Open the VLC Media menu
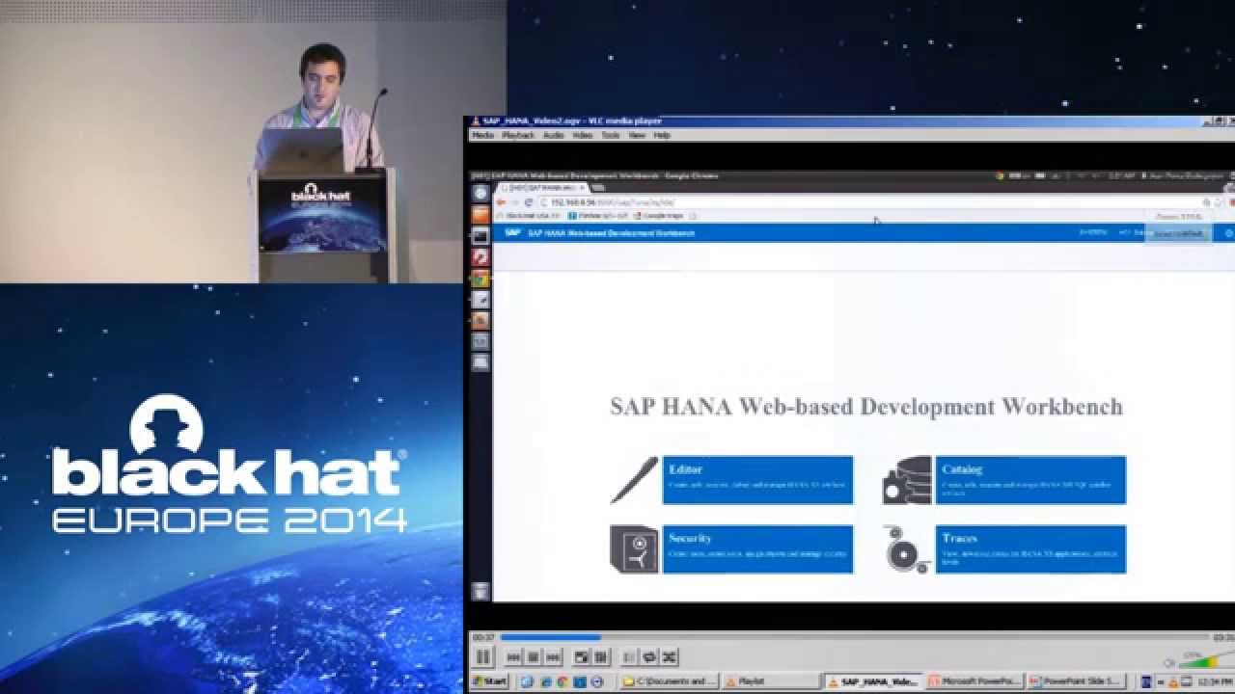The width and height of the screenshot is (1235, 694). [x=482, y=136]
